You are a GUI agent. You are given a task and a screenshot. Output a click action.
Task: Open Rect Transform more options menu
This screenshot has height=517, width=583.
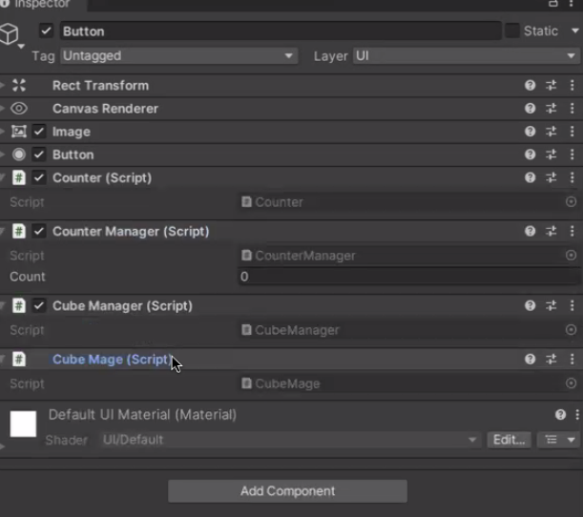coord(572,86)
